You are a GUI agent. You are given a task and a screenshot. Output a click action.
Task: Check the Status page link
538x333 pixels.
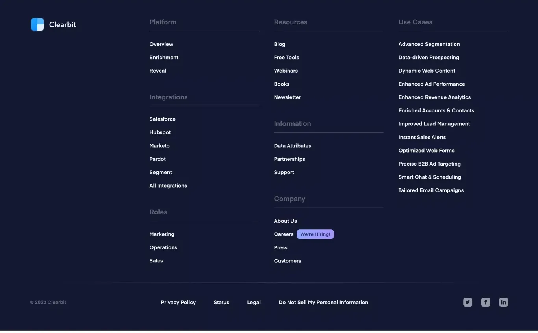click(x=221, y=303)
